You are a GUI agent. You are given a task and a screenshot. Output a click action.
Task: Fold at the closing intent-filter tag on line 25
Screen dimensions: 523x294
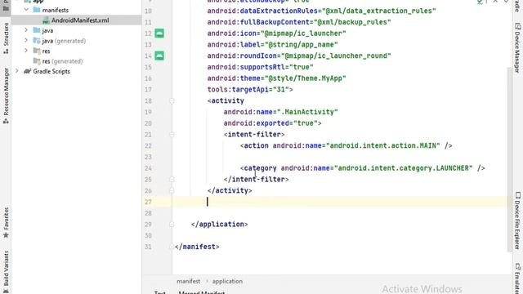tap(172, 180)
